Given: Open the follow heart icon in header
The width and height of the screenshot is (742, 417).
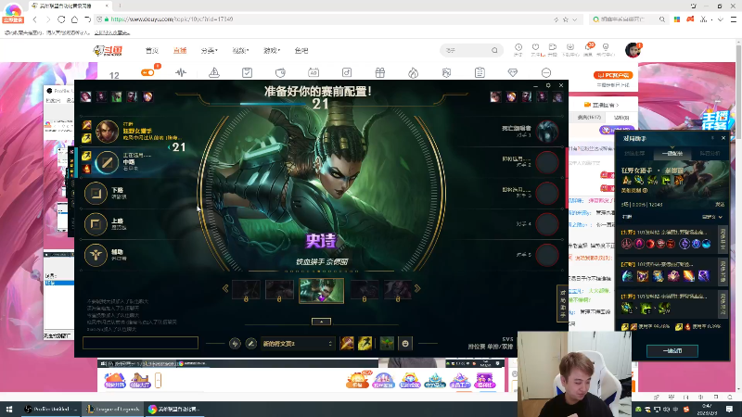Looking at the screenshot, I should [536, 49].
